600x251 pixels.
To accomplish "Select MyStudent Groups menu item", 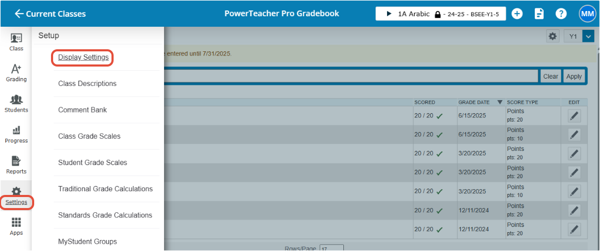I will click(88, 242).
